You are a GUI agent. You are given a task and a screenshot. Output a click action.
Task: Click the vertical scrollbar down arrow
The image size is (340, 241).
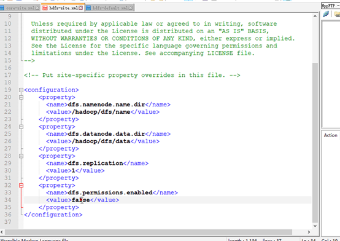pyautogui.click(x=315, y=226)
